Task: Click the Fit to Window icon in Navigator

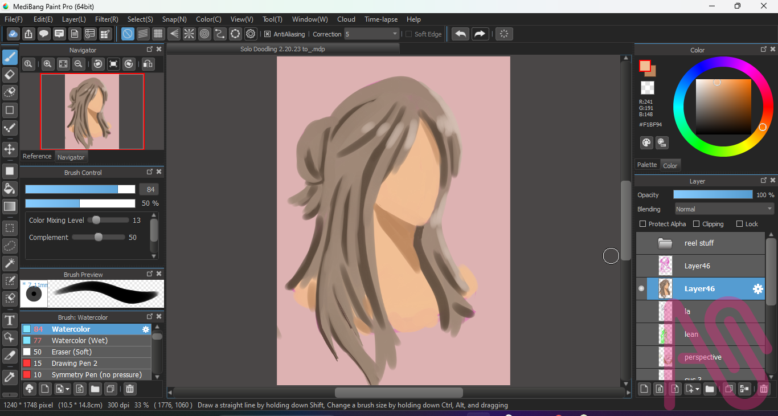Action: click(x=63, y=64)
